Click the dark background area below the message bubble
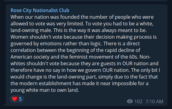 point(86,108)
